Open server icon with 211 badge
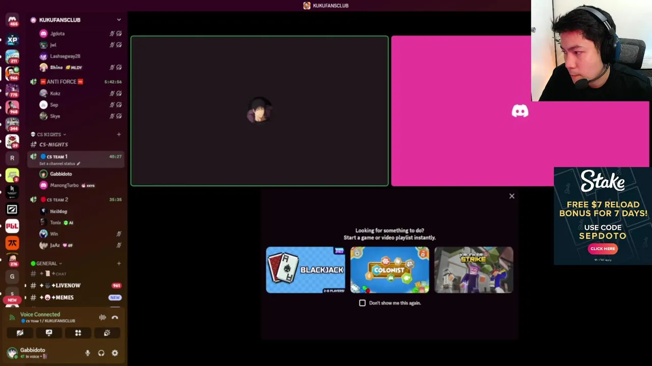 point(12,56)
